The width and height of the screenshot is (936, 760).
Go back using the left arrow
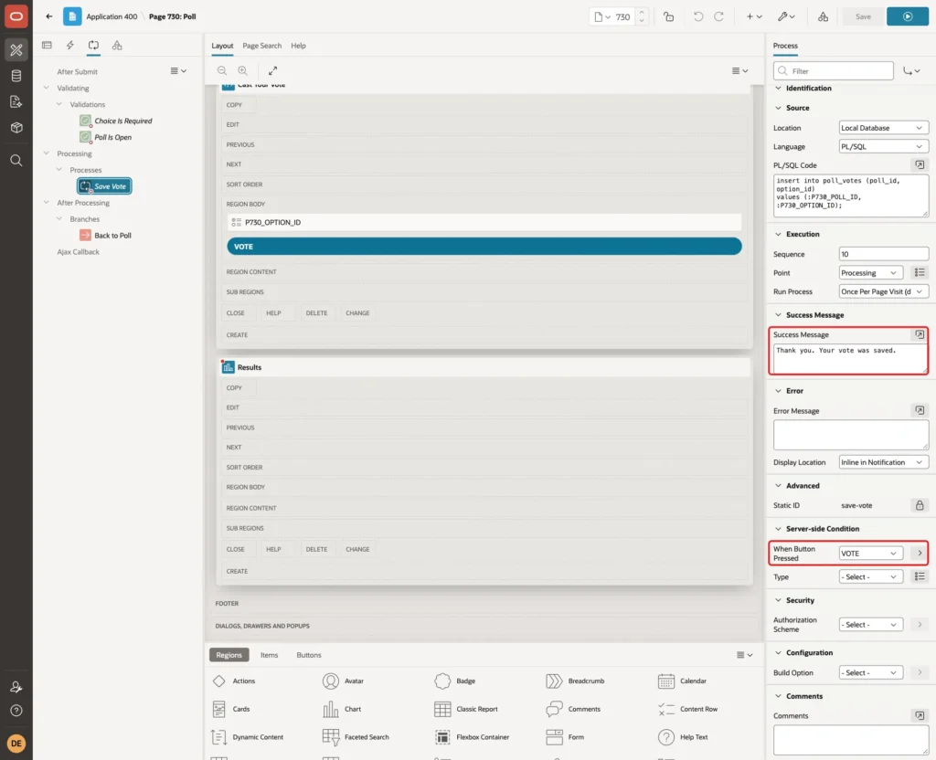tap(49, 16)
